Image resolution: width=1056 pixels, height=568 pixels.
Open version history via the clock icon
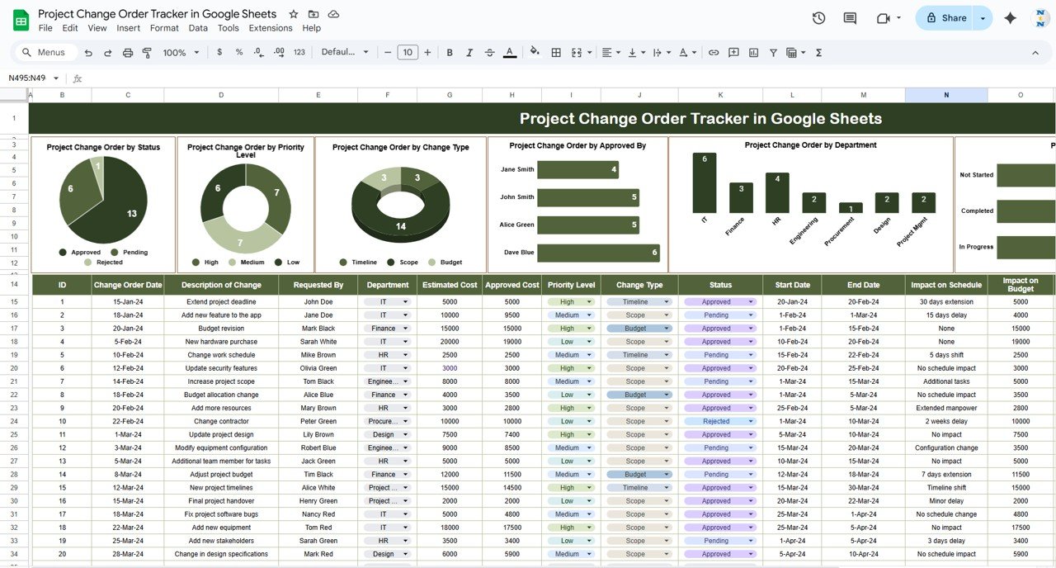pos(818,17)
